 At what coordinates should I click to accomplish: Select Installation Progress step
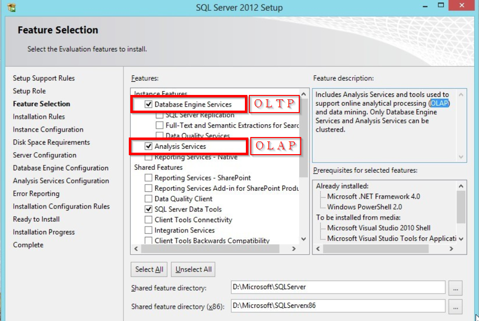coord(44,232)
